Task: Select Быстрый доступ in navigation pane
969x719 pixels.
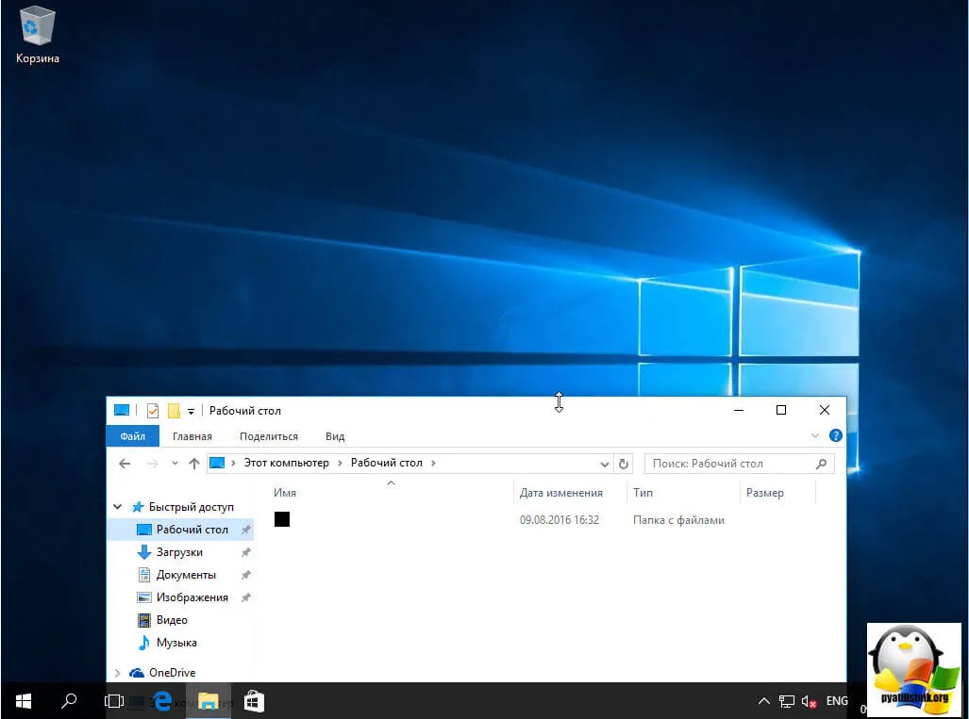Action: (x=191, y=507)
